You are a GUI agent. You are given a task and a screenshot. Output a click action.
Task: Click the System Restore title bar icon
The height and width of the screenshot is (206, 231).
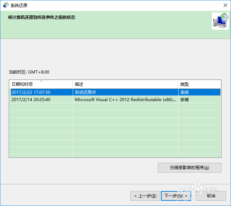tap(6, 5)
